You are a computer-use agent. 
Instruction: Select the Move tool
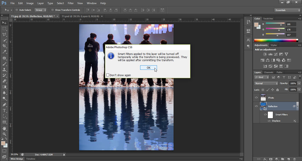4,23
